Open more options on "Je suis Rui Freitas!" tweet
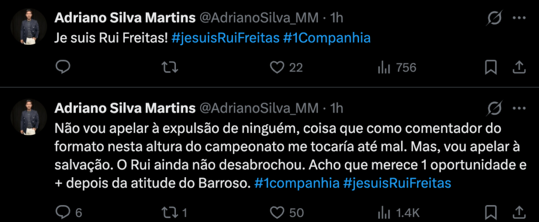 [519, 18]
